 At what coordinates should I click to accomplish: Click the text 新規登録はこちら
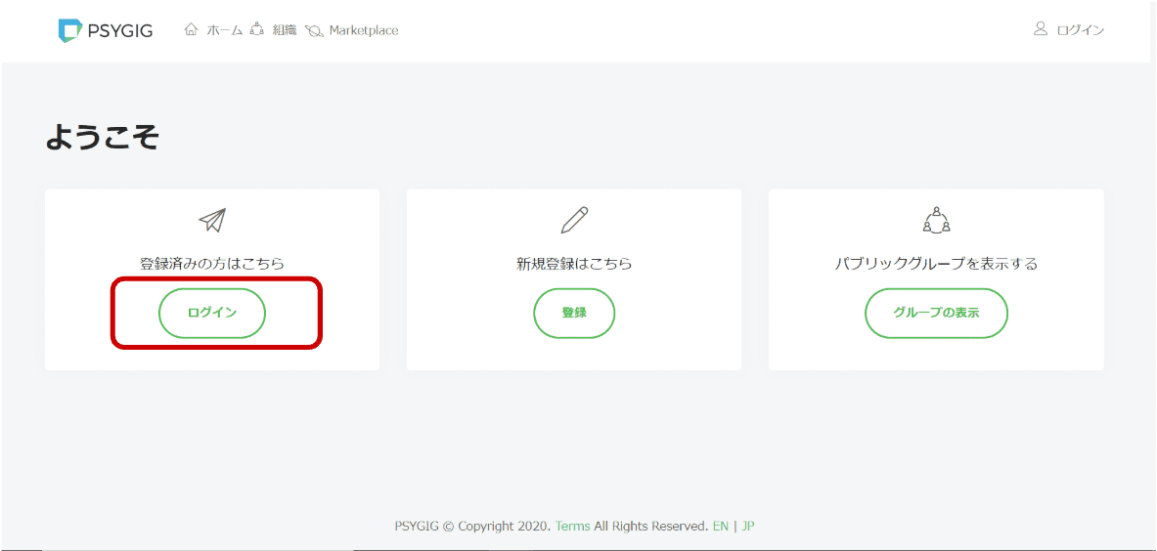(574, 264)
